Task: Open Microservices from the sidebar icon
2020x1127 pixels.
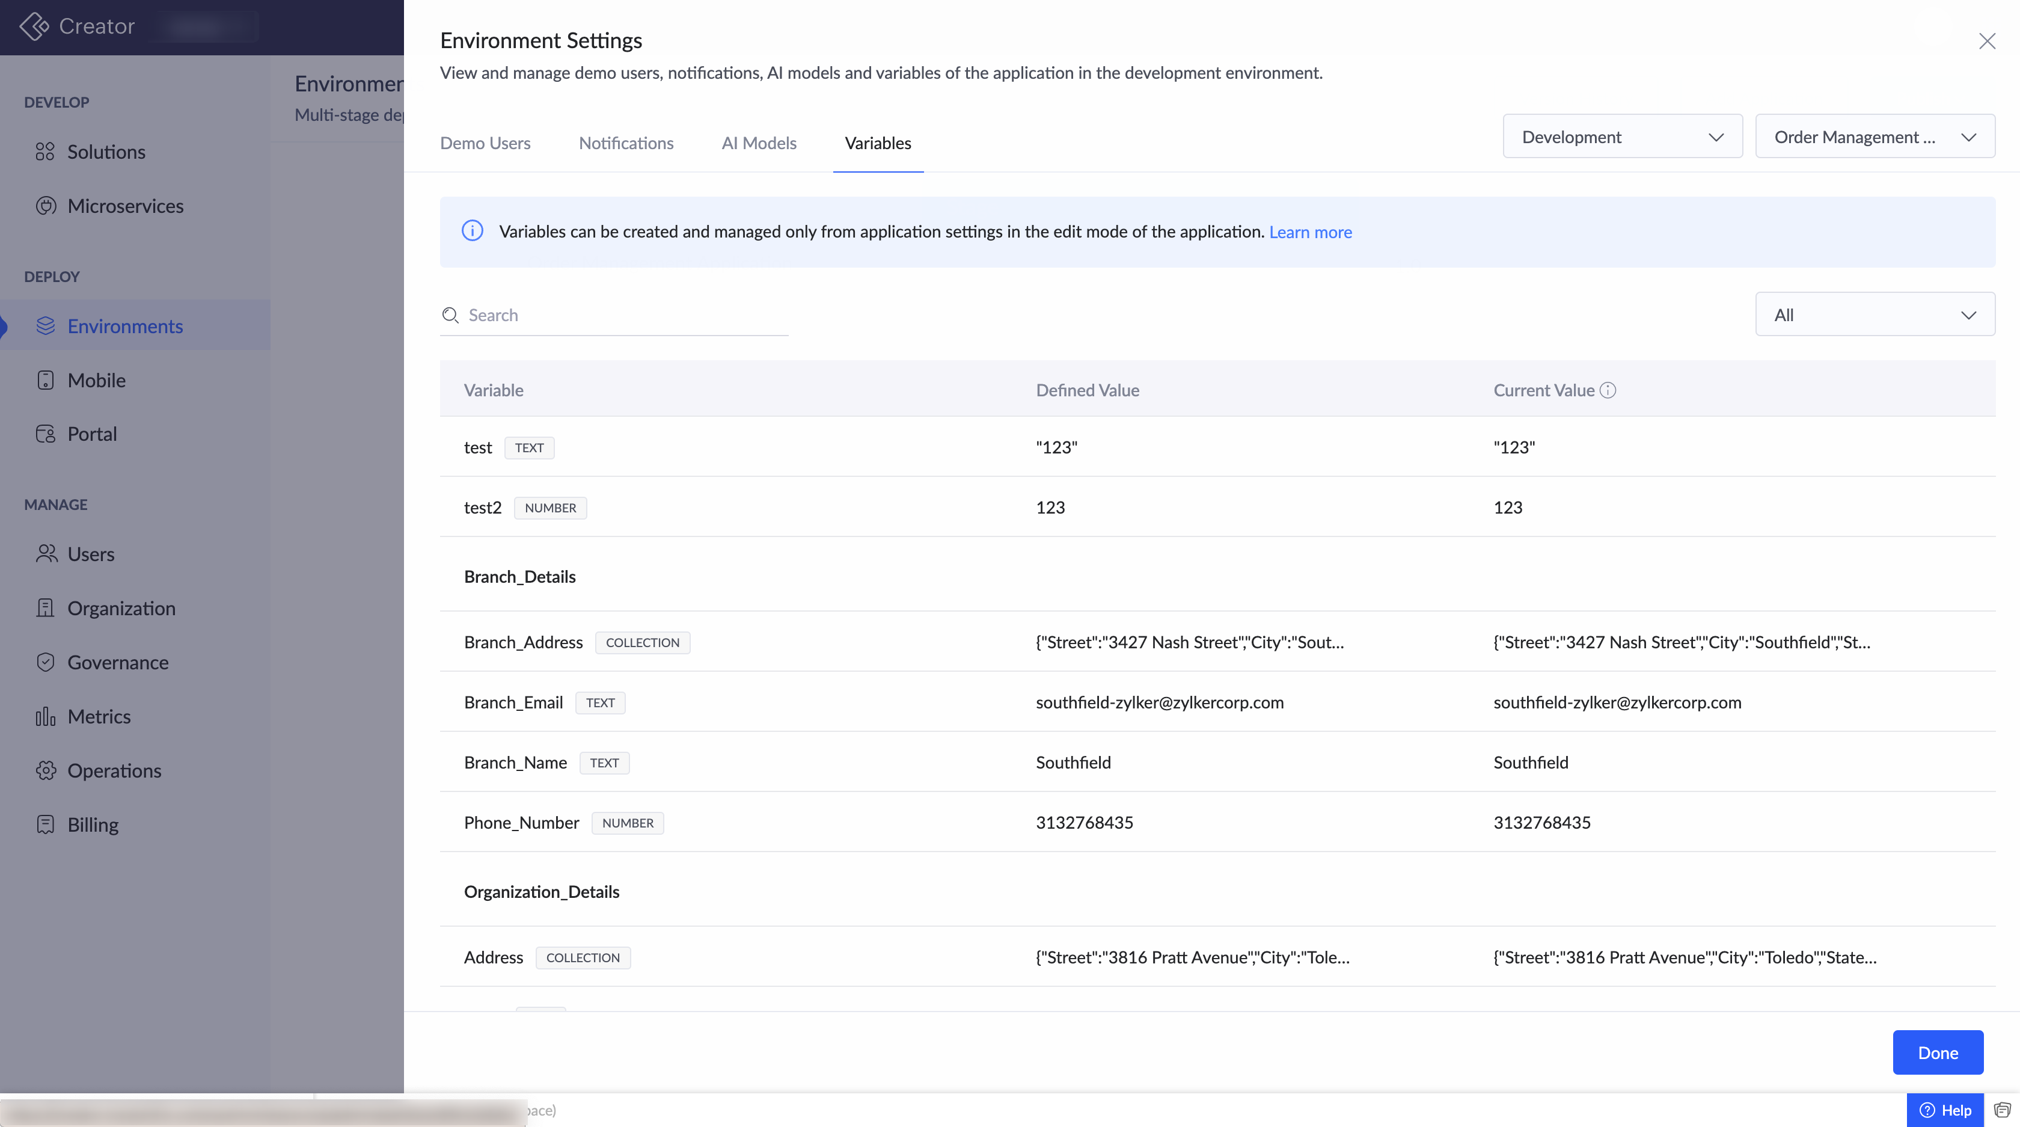Action: pyautogui.click(x=46, y=206)
